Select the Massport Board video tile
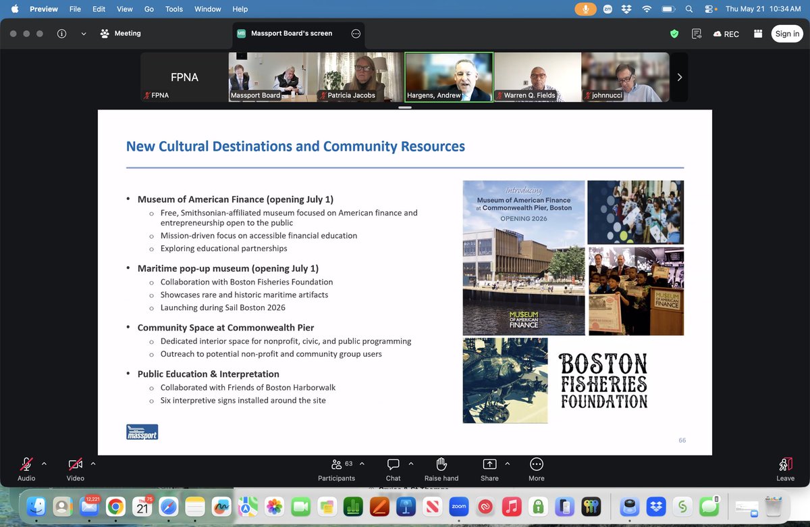This screenshot has width=810, height=527. (x=273, y=77)
